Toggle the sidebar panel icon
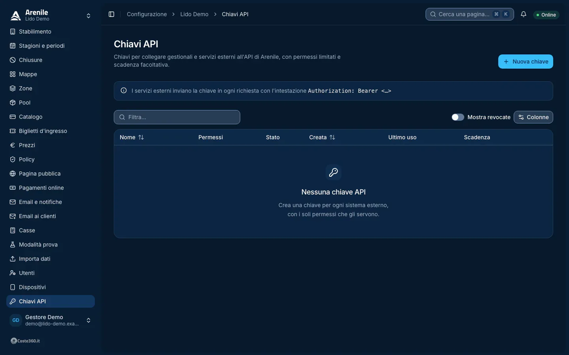569x355 pixels. click(111, 14)
